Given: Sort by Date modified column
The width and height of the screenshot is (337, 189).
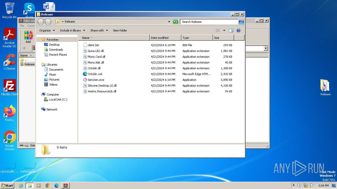Looking at the screenshot, I should [x=165, y=38].
